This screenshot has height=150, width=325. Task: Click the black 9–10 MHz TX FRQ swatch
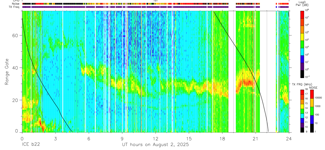[x=302, y=130]
